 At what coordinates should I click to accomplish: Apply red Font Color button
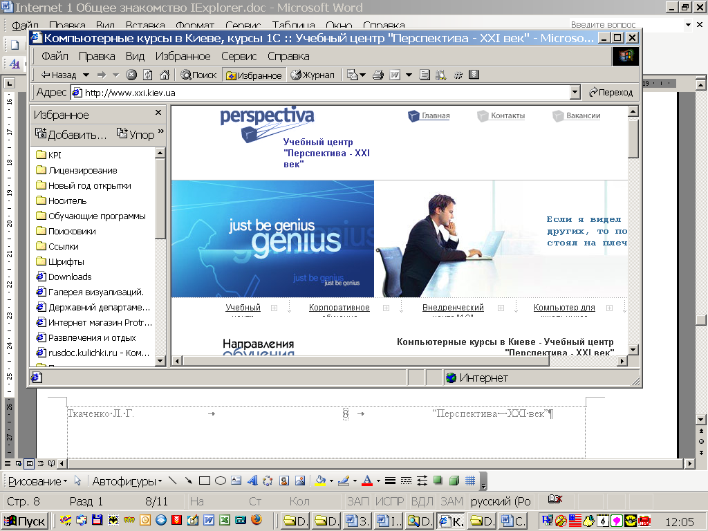pyautogui.click(x=367, y=481)
